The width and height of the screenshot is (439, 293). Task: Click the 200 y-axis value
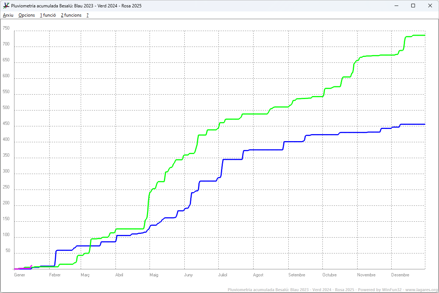tap(6, 203)
